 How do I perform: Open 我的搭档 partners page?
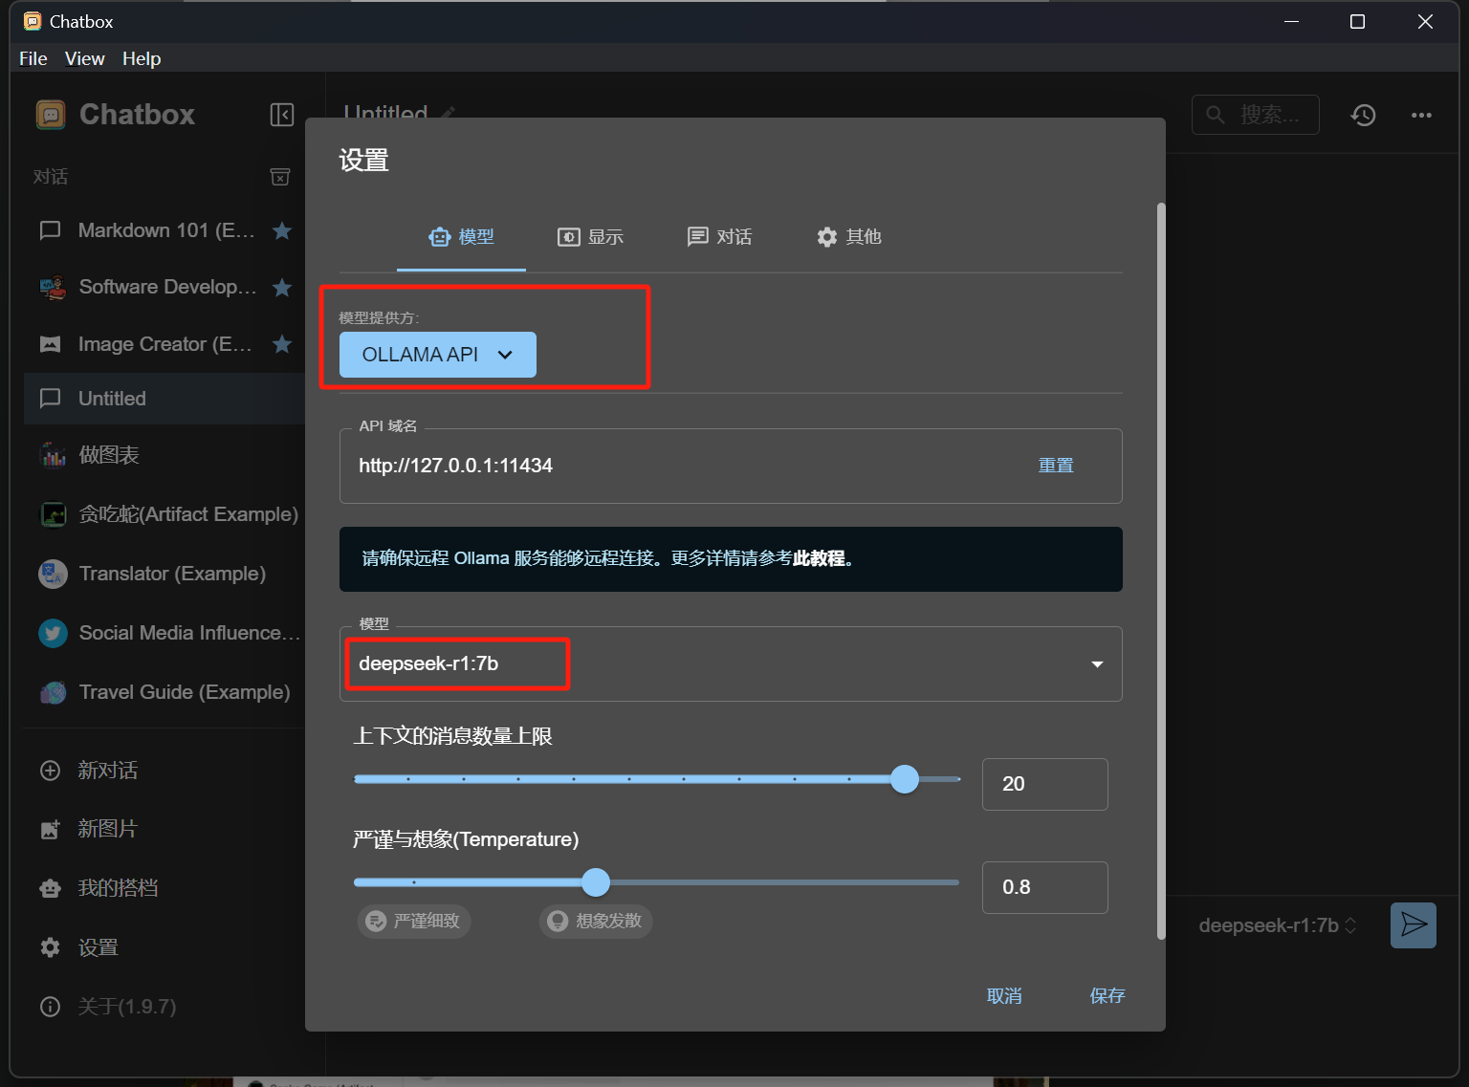pos(164,888)
